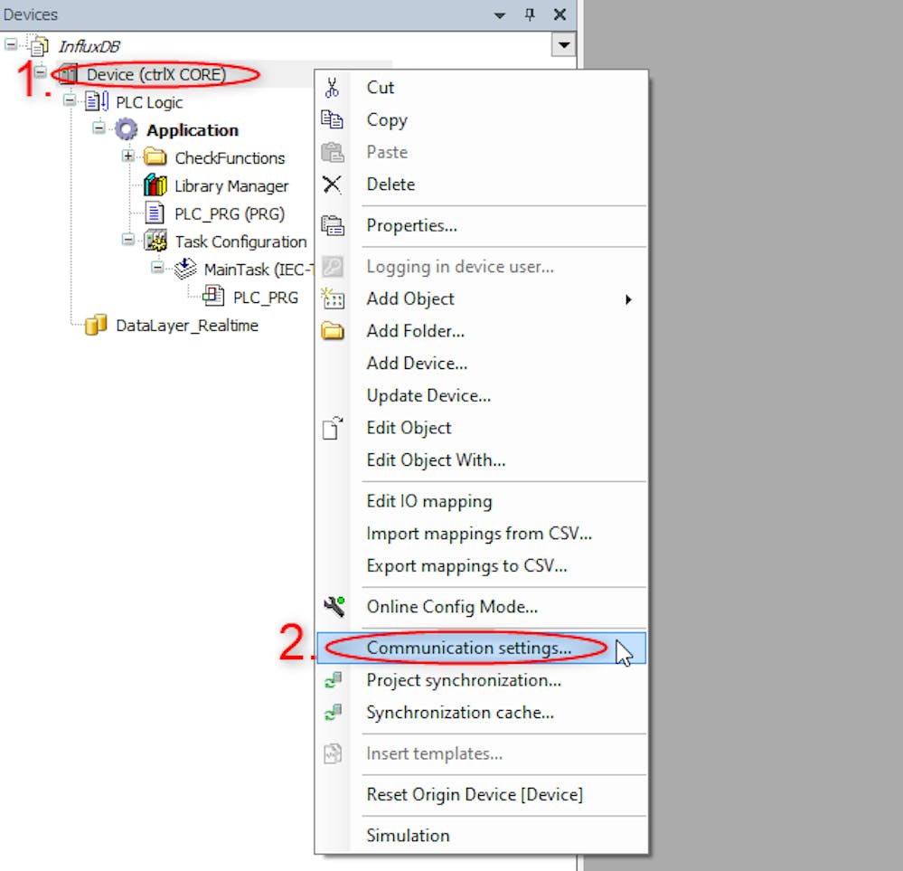Screen dimensions: 903x871
Task: Open Online Config Mode... entry
Action: 481,606
